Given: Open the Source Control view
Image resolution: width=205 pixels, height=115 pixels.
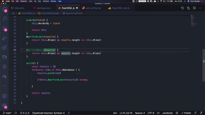Looking at the screenshot, I should tap(4, 28).
